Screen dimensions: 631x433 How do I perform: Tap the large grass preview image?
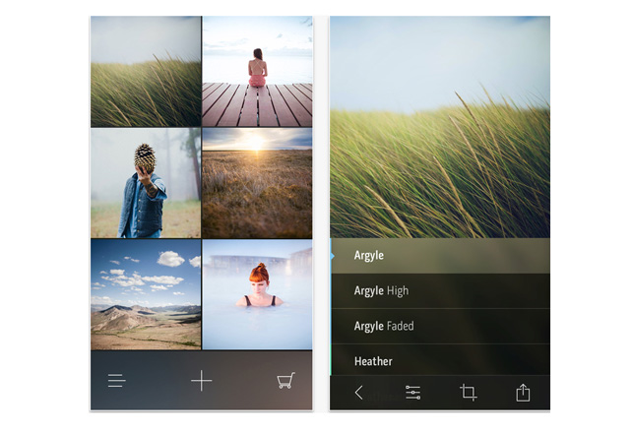click(440, 126)
